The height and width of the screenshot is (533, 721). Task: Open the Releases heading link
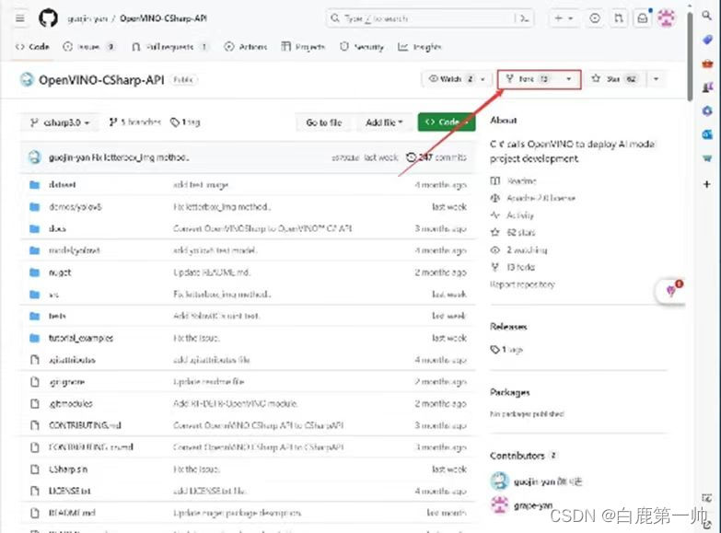[x=508, y=327]
